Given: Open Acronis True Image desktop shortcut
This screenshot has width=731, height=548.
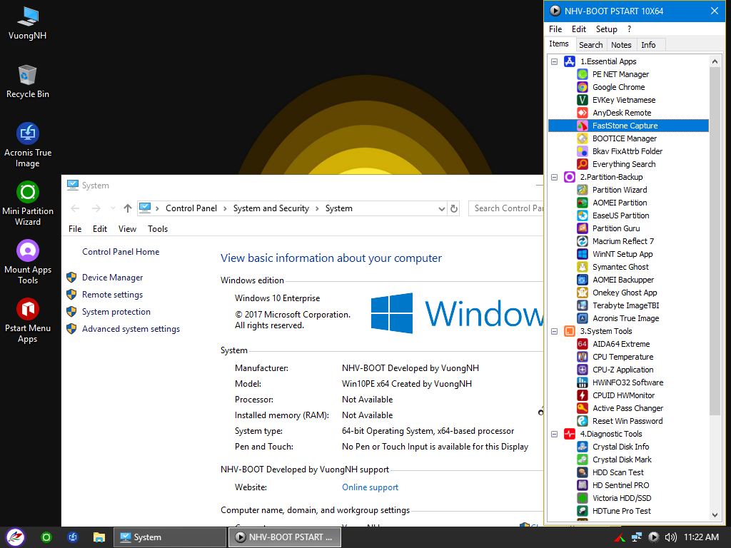Looking at the screenshot, I should tap(28, 145).
